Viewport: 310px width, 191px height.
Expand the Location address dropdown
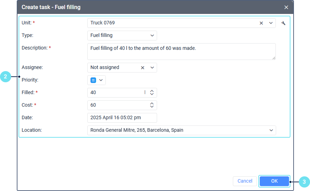coord(271,130)
